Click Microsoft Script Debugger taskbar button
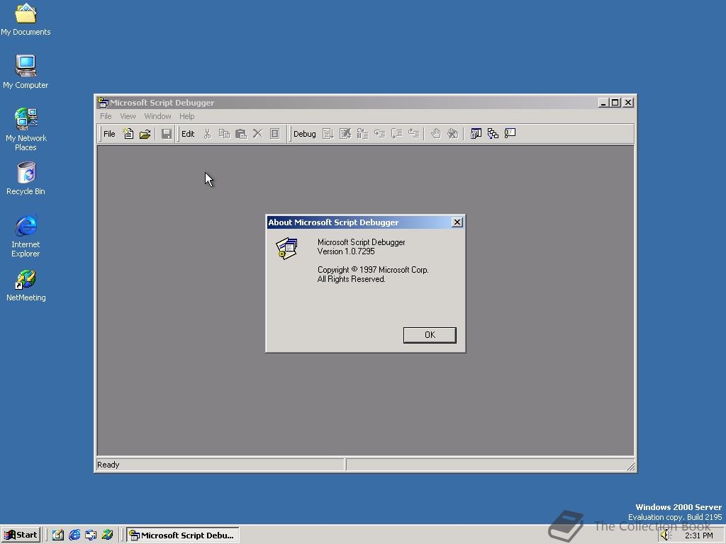726x544 pixels. click(183, 535)
